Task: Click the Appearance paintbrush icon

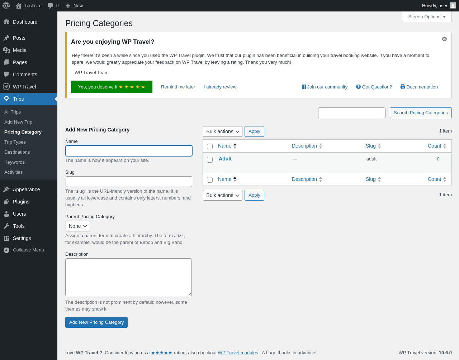Action: click(x=6, y=189)
